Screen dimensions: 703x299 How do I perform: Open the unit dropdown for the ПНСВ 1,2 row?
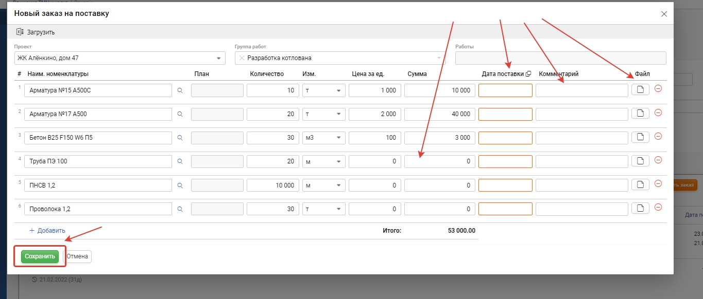pyautogui.click(x=339, y=185)
